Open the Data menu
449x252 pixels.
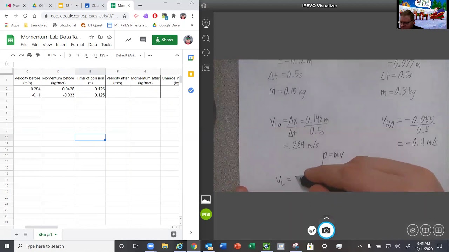[x=93, y=45]
